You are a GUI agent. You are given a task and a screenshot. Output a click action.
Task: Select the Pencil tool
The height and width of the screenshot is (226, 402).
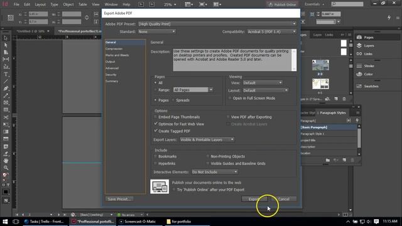coord(6,95)
